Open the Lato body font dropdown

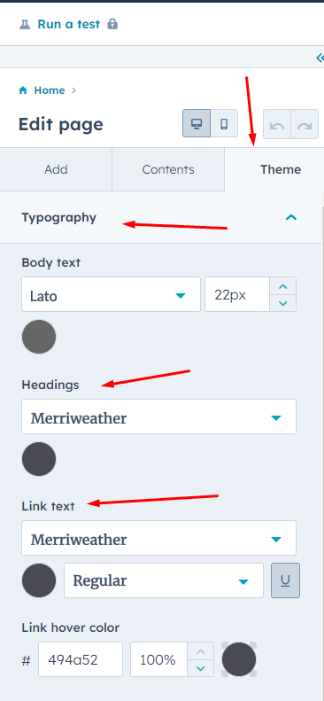pos(112,294)
